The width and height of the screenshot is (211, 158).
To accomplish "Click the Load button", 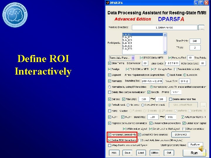I will tap(141, 153).
